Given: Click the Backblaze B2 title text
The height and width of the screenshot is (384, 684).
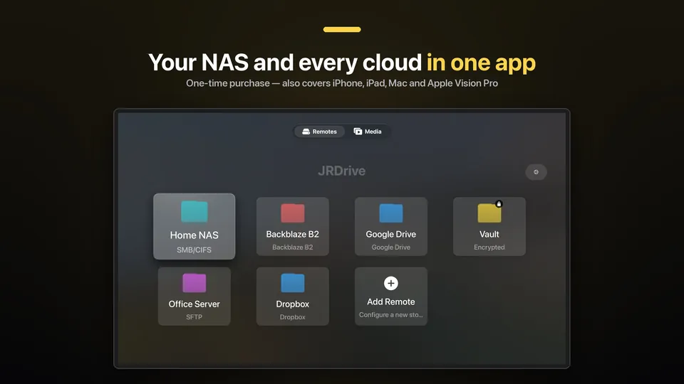Looking at the screenshot, I should click(x=293, y=234).
